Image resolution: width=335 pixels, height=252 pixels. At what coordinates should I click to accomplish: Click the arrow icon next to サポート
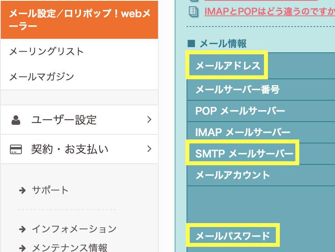[22, 191]
